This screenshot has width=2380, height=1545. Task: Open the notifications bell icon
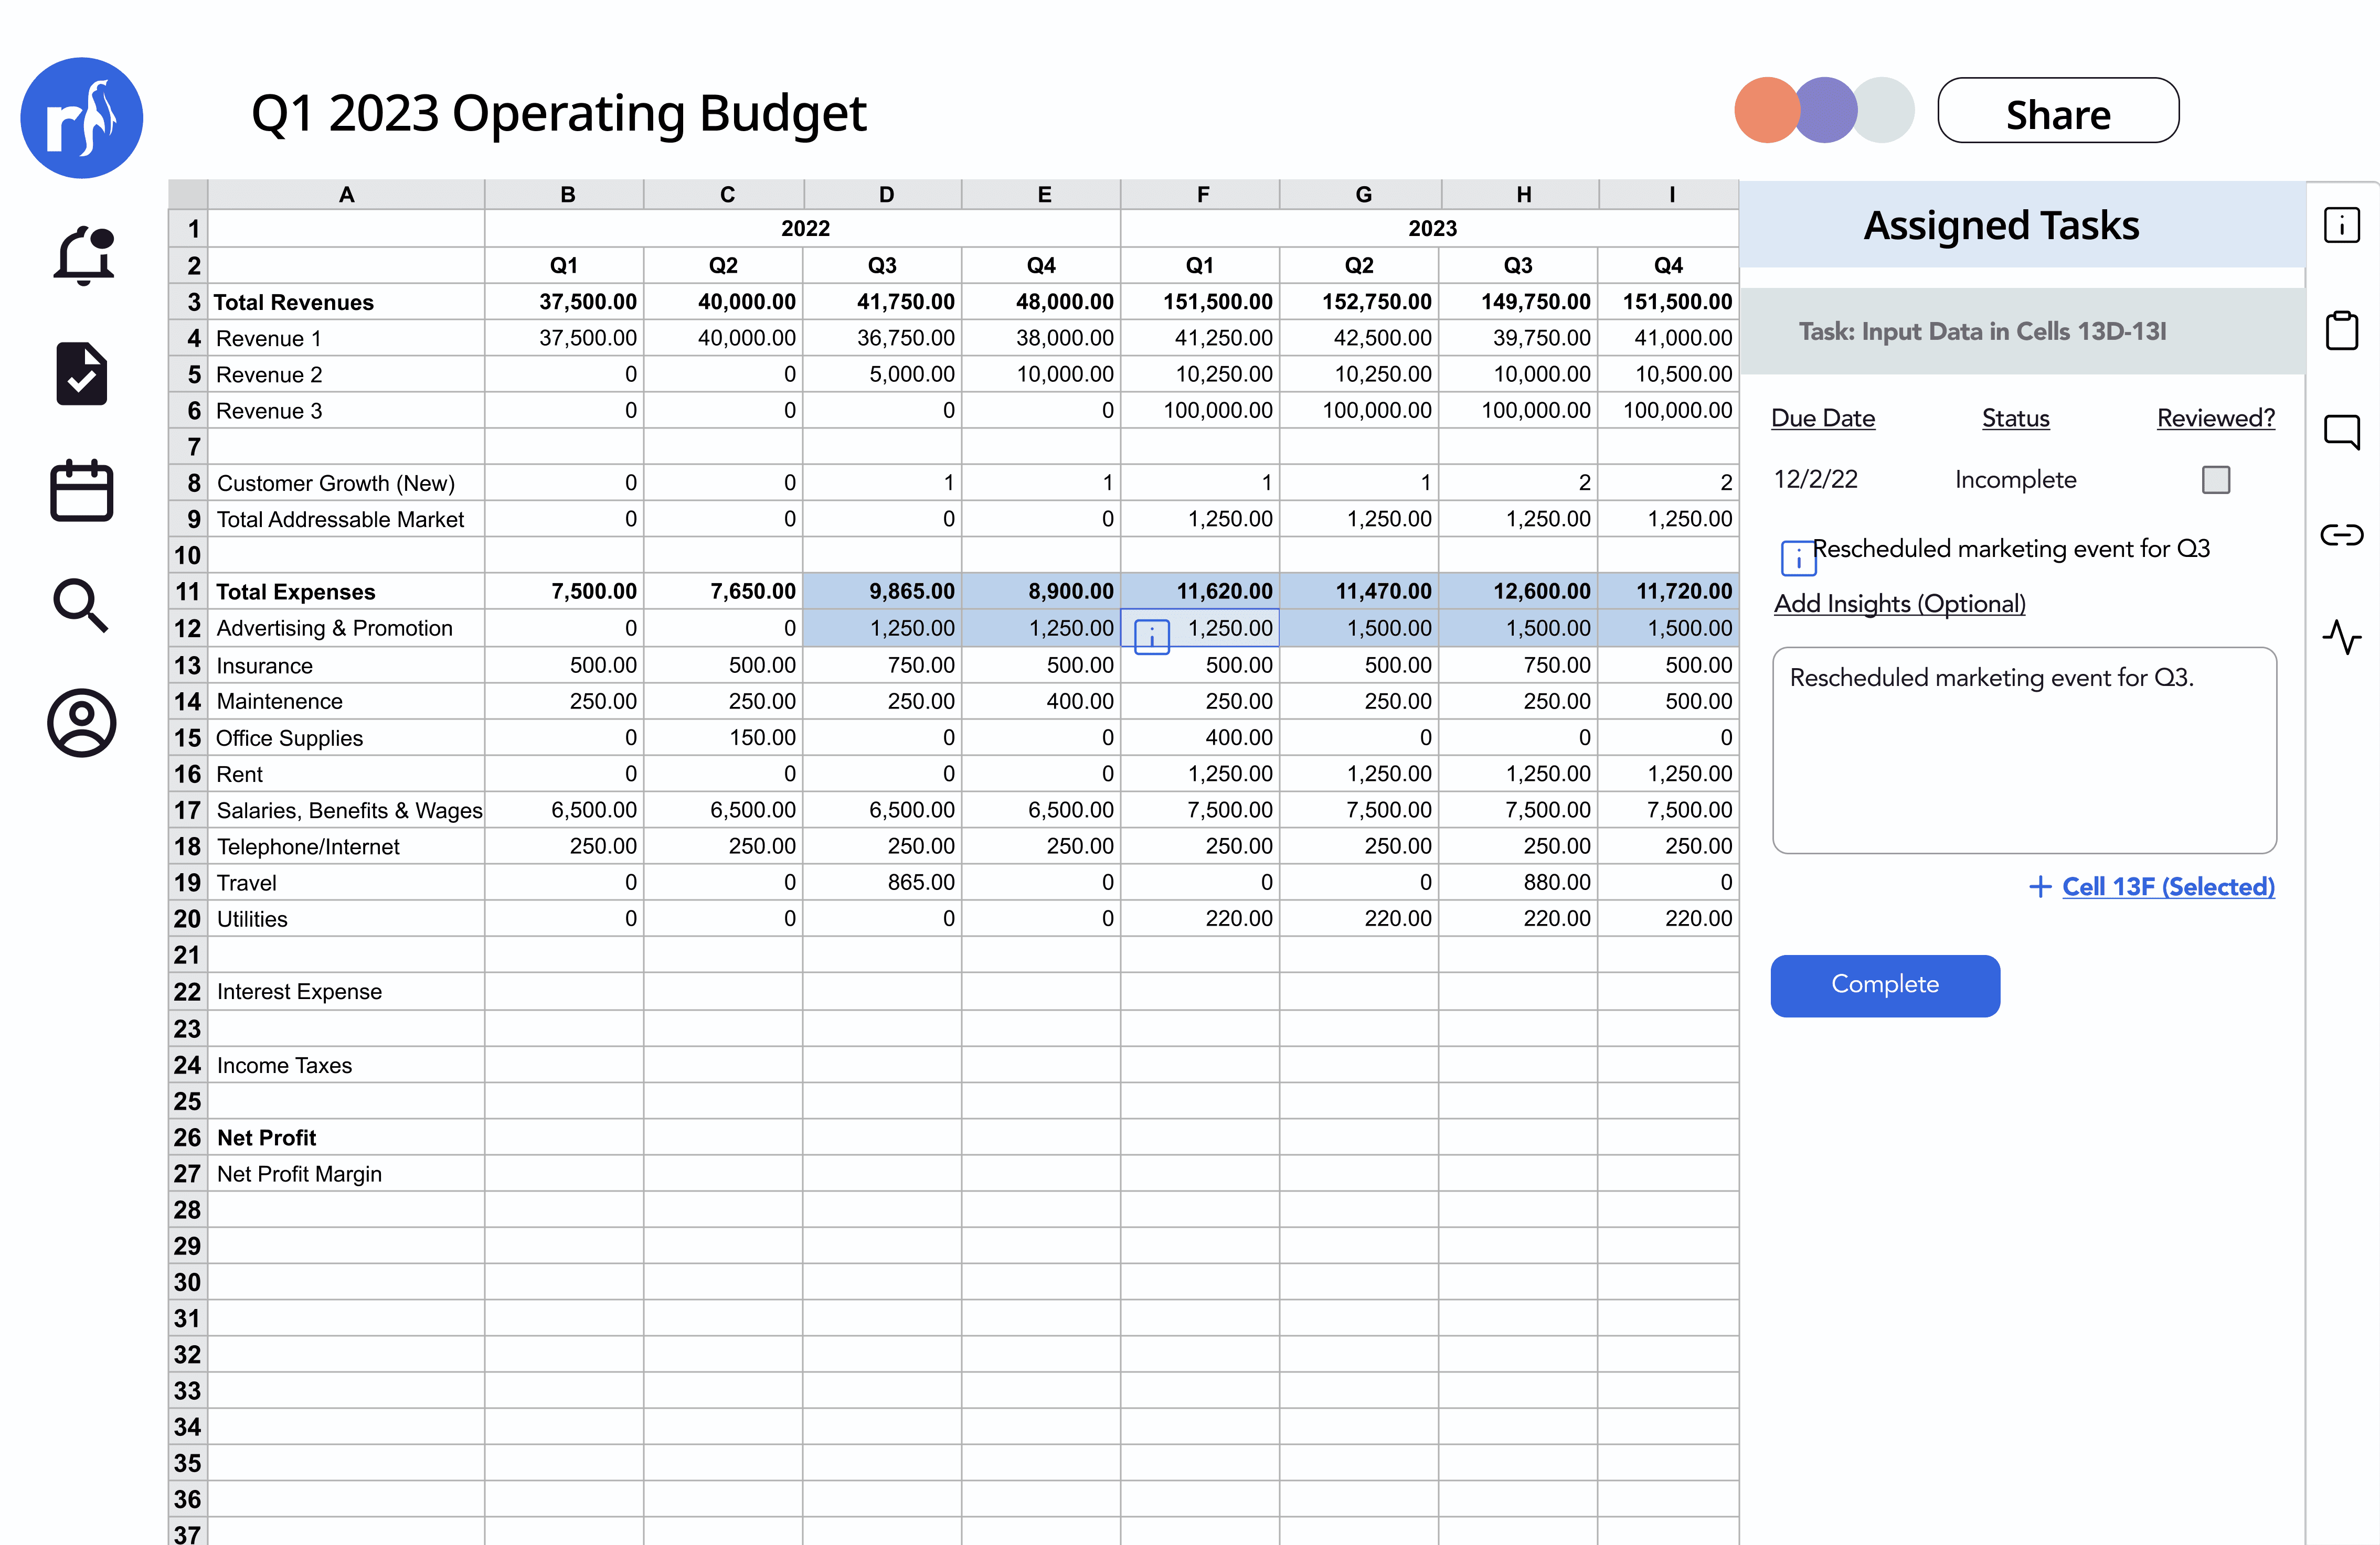click(83, 256)
